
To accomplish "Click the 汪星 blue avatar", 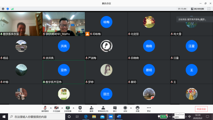I will point(192,46).
